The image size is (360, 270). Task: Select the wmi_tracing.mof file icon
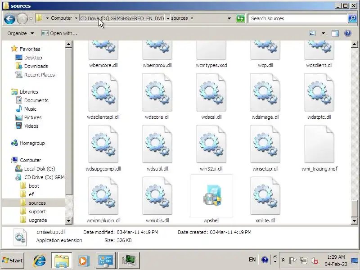[x=319, y=144]
